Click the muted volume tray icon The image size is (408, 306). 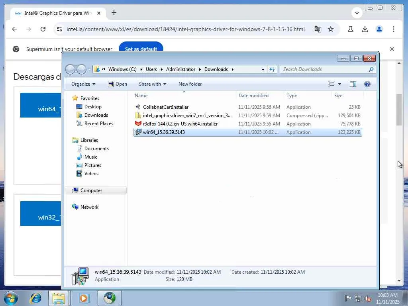coord(368,299)
